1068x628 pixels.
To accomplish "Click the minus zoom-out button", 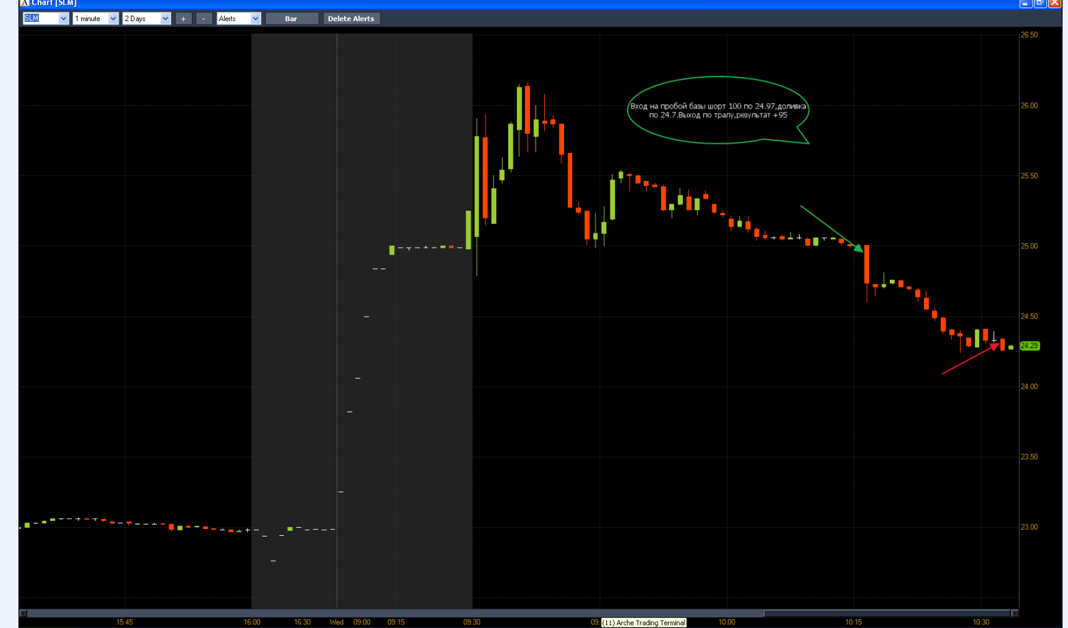I will point(203,18).
